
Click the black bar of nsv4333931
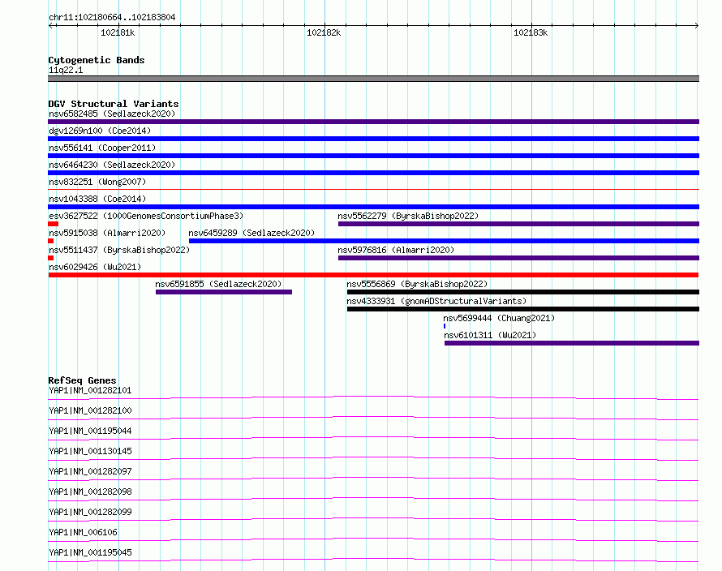523,309
